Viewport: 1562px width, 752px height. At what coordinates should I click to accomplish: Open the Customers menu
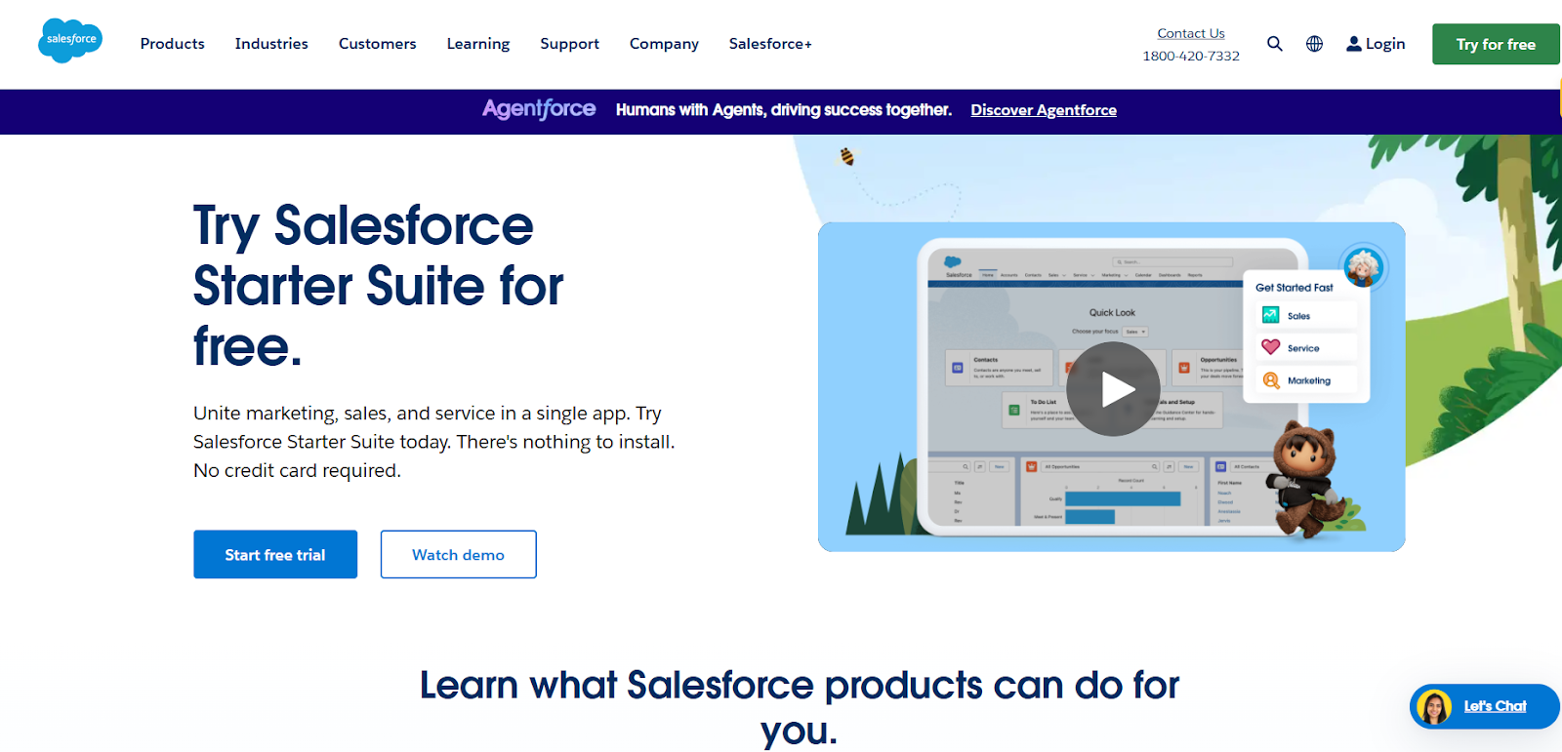[x=378, y=44]
